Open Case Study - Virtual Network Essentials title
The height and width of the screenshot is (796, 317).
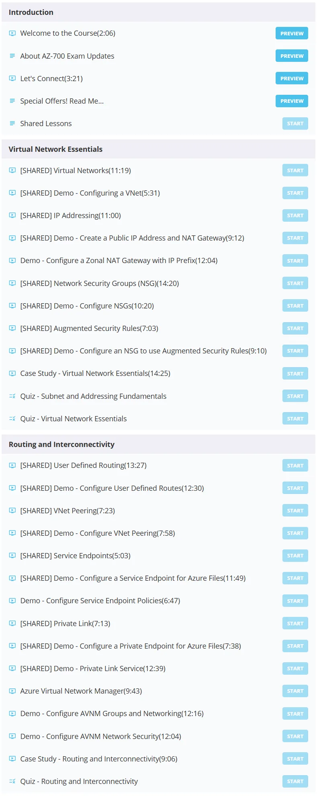click(95, 374)
